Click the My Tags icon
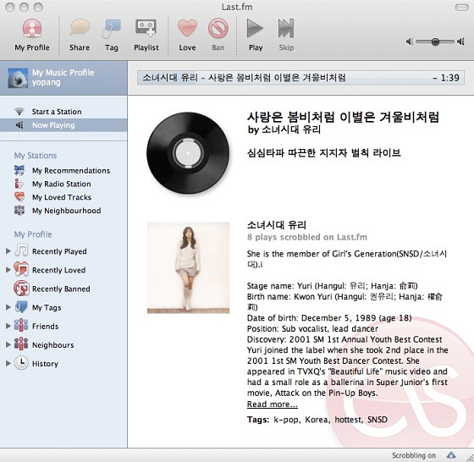The image size is (474, 462). point(21,307)
